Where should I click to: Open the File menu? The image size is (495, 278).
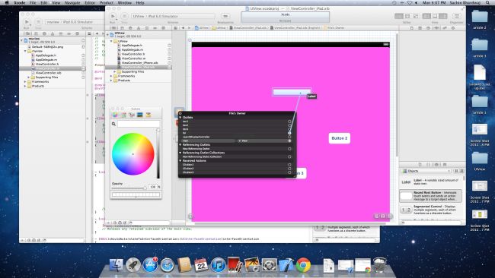point(33,2)
